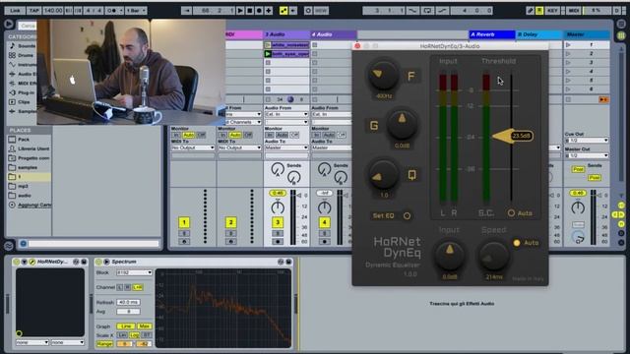
Task: Click the global Record button
Action: [259, 11]
